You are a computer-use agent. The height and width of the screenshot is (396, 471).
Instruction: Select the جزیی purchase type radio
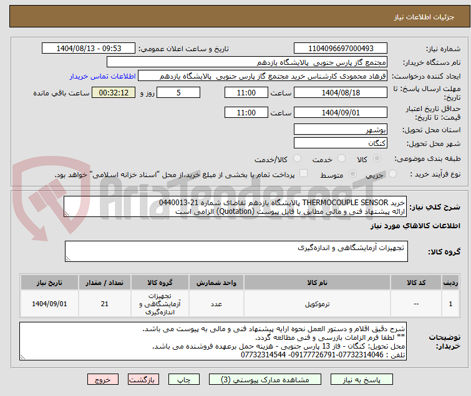(x=392, y=174)
